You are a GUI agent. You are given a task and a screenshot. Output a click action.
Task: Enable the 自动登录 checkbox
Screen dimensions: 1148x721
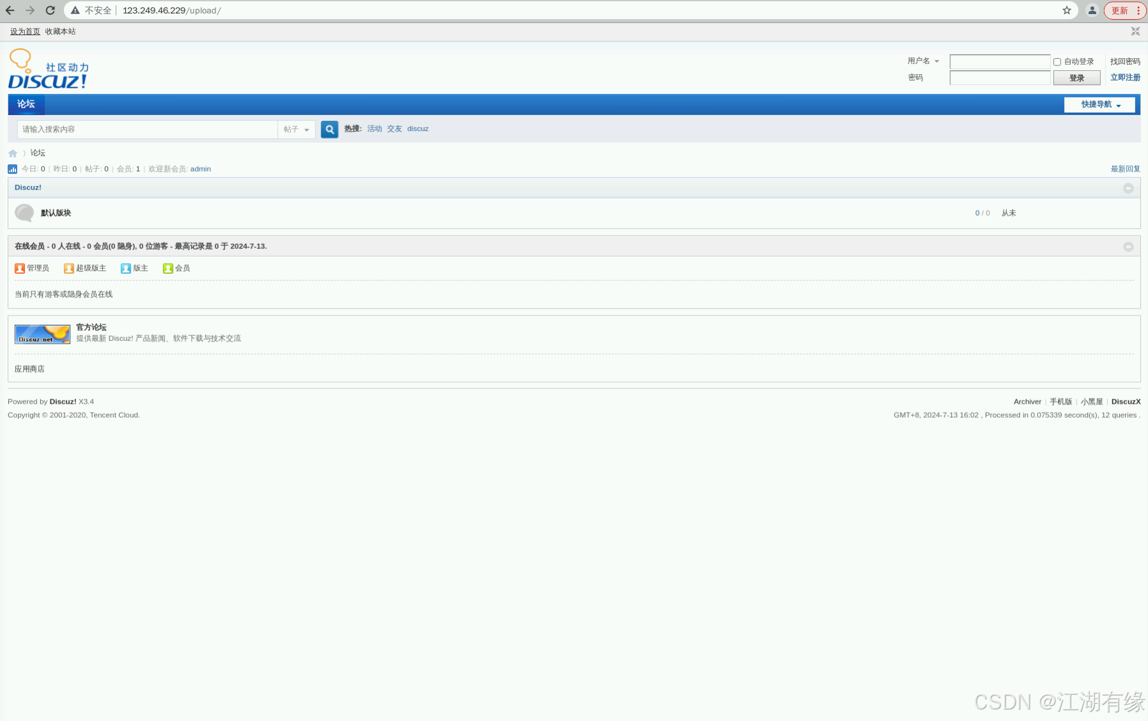[x=1057, y=62]
